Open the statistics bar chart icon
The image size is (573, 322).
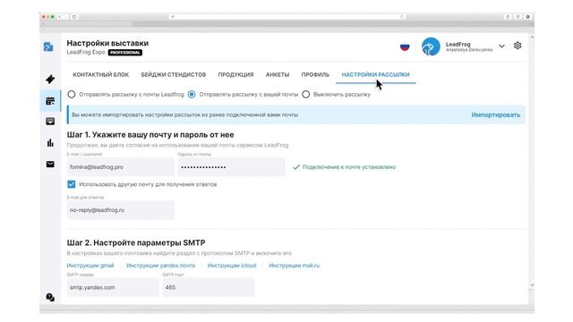point(50,143)
